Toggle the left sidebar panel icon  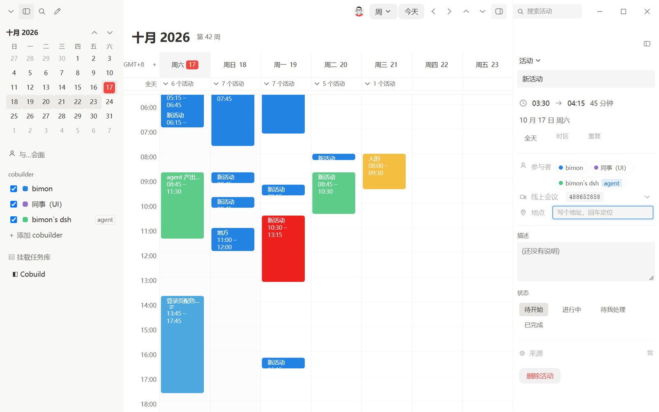(26, 12)
